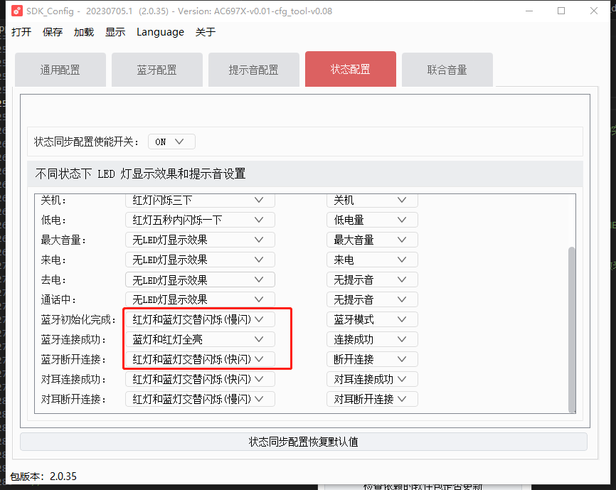
Task: Click the 状态同步配置恢复默认值 button
Action: (304, 442)
